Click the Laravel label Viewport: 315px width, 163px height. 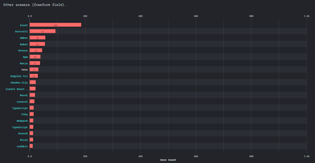[x=22, y=101]
